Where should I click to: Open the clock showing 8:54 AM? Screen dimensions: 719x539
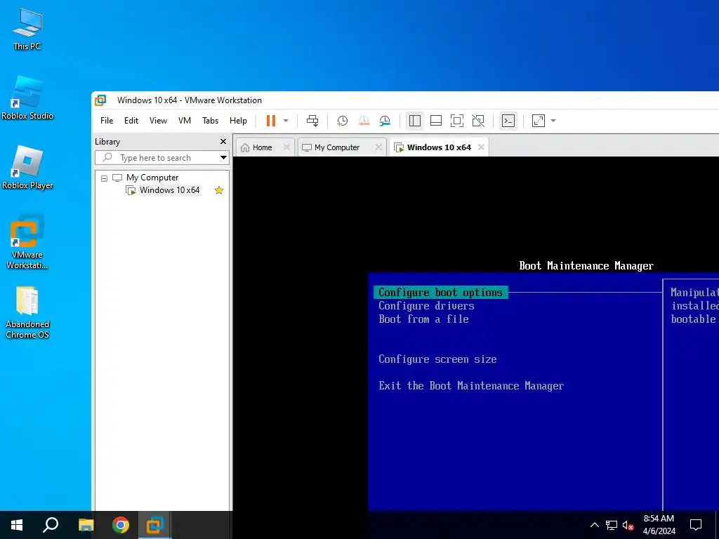[x=659, y=525]
